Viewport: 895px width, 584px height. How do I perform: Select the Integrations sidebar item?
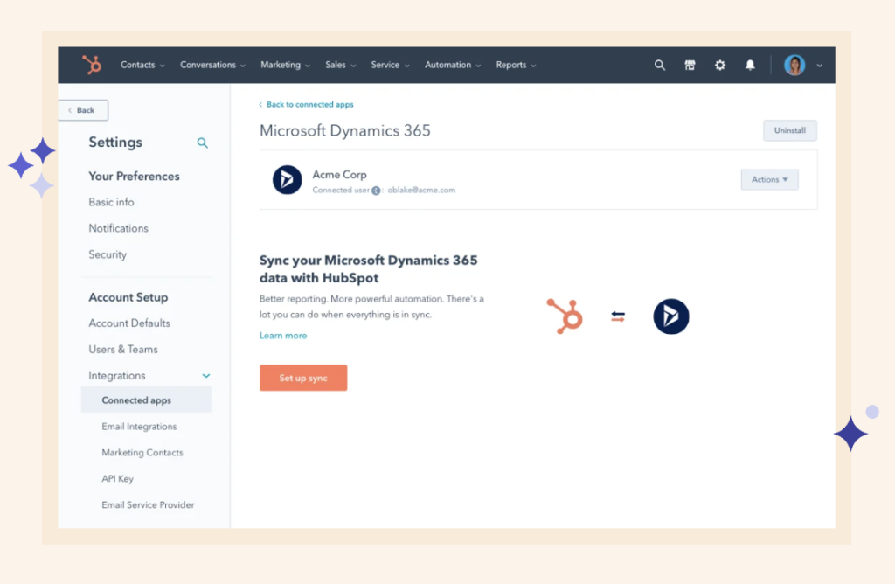click(117, 376)
